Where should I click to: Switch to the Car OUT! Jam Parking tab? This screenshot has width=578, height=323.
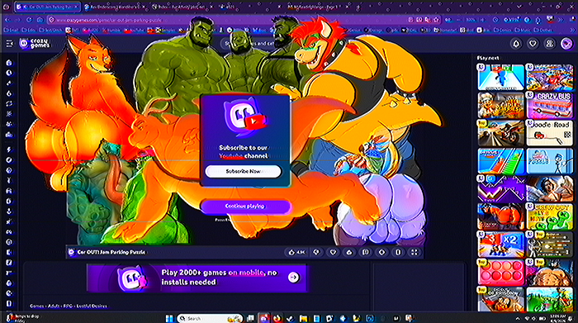click(47, 7)
